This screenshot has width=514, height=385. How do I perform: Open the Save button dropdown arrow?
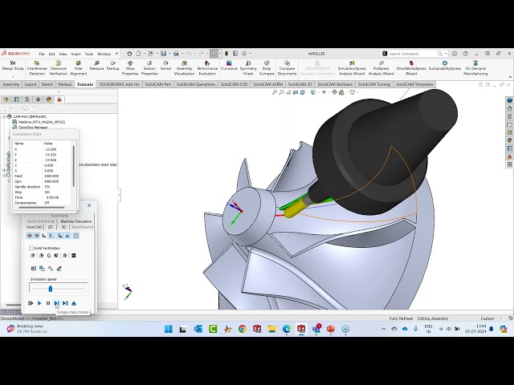click(x=169, y=54)
